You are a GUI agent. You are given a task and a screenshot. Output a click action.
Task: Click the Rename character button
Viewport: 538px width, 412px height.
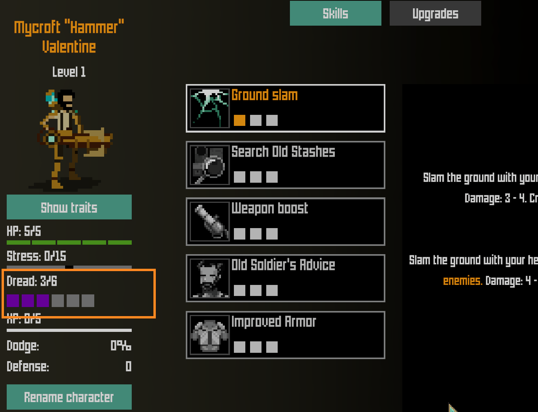[x=69, y=397]
